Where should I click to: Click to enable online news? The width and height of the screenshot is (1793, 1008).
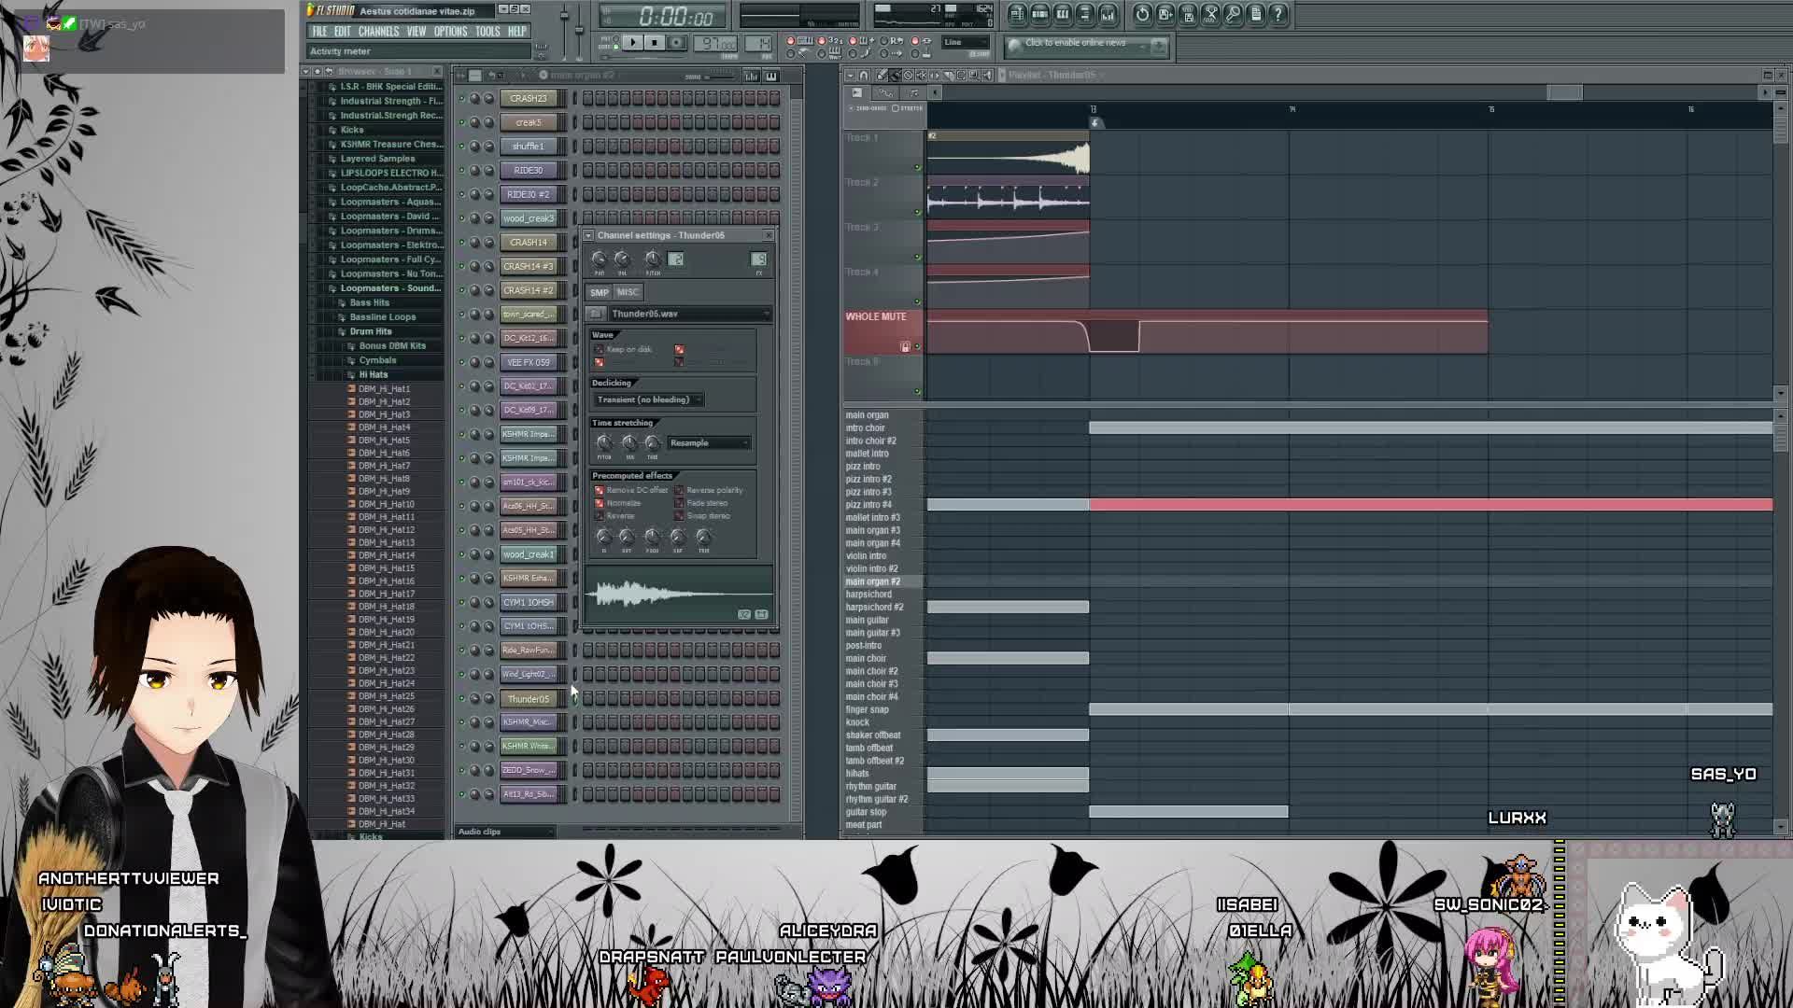pyautogui.click(x=1074, y=43)
